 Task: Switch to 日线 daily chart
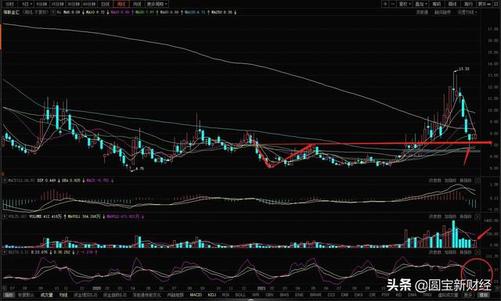[105, 4]
